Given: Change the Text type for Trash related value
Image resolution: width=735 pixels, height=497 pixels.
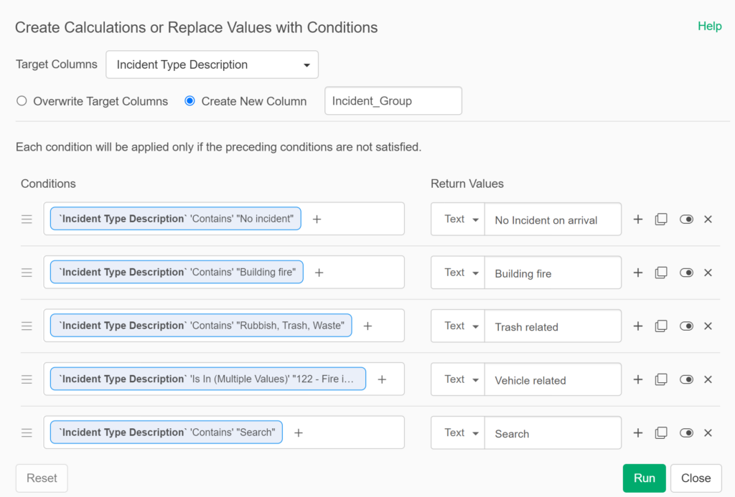Looking at the screenshot, I should click(458, 326).
